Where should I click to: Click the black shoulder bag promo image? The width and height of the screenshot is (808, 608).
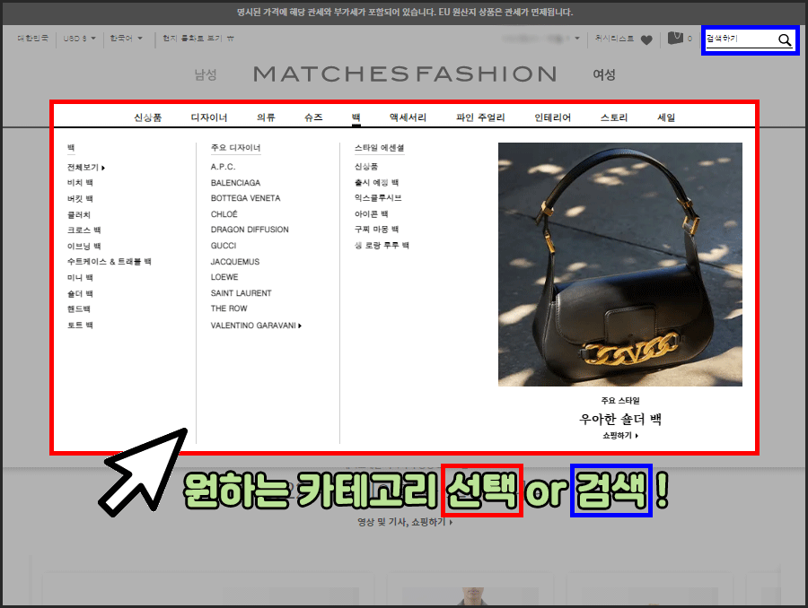619,265
